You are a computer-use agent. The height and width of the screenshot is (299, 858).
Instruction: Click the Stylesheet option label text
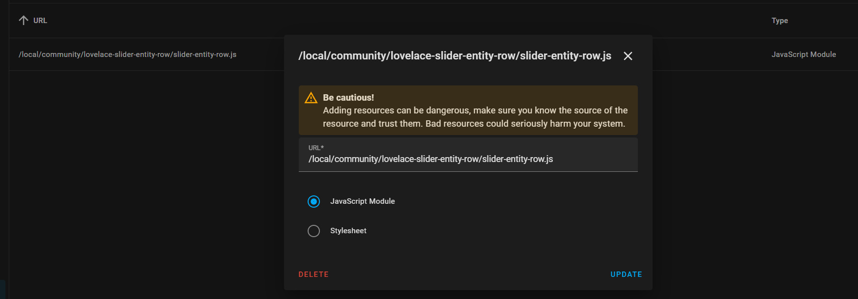pos(348,231)
